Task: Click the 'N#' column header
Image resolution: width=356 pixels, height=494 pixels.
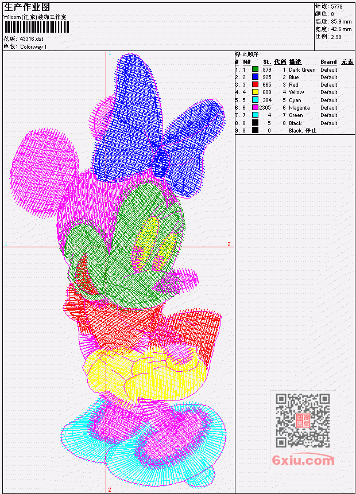Action: pyautogui.click(x=246, y=62)
